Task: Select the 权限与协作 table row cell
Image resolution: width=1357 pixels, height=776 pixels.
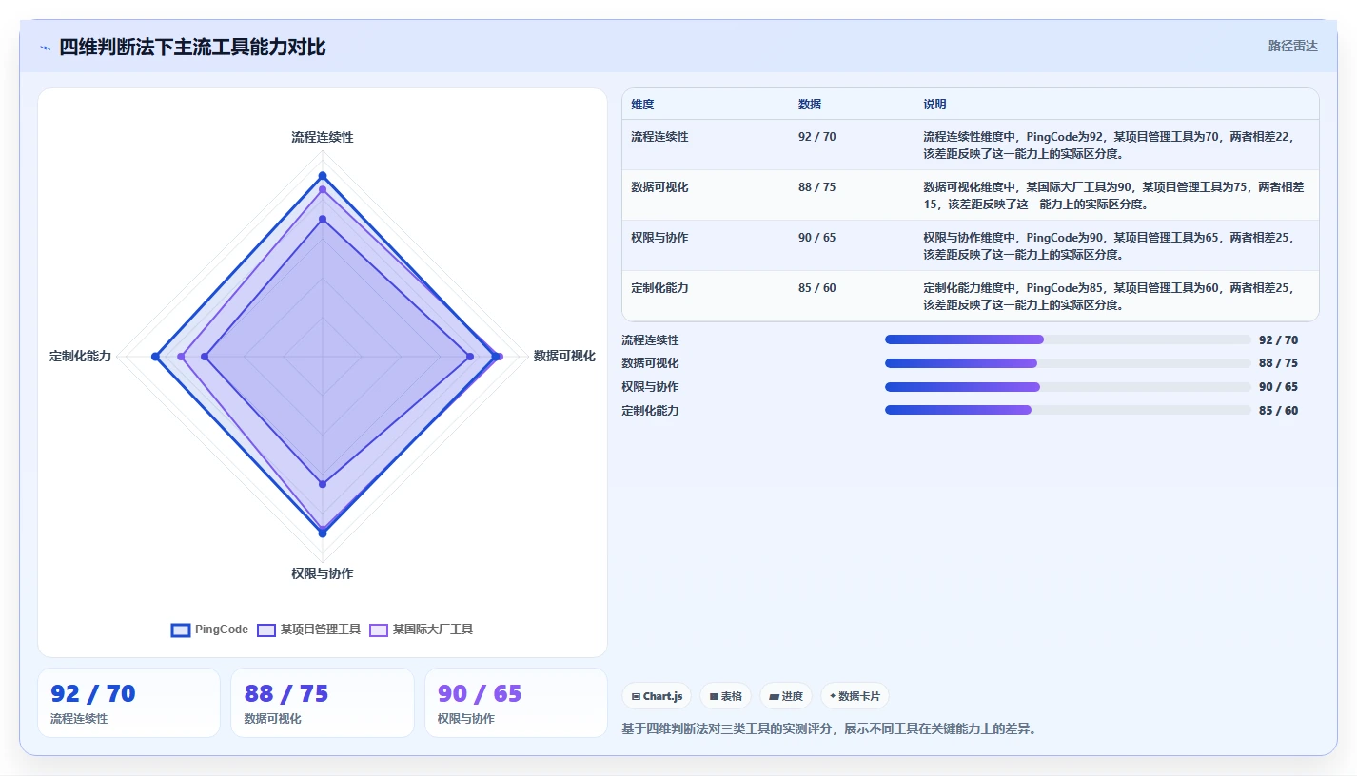Action: [x=659, y=238]
